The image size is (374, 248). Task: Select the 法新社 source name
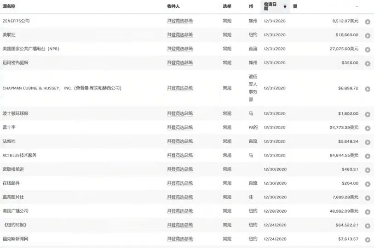tap(9, 141)
